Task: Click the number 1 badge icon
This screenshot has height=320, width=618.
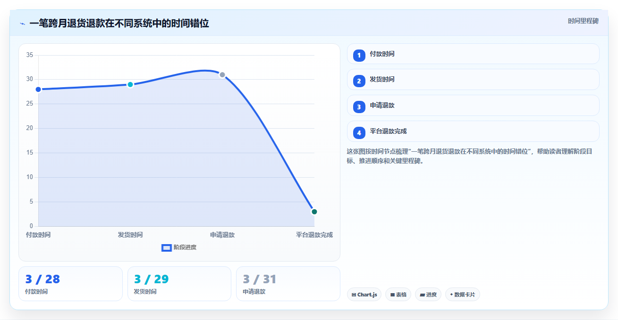Action: [x=359, y=55]
